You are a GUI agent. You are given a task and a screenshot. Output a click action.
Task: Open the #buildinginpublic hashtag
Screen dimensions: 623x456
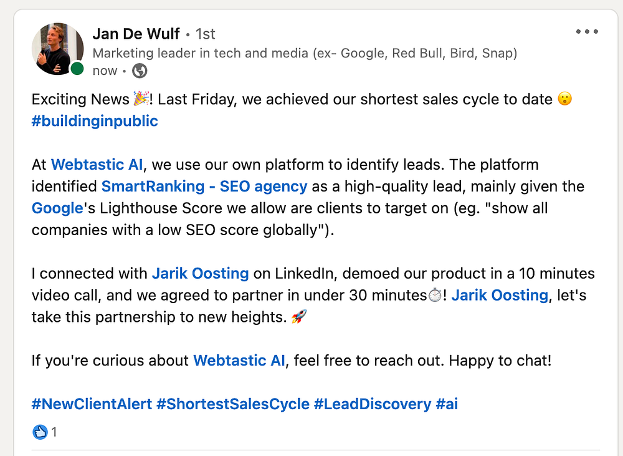(95, 121)
